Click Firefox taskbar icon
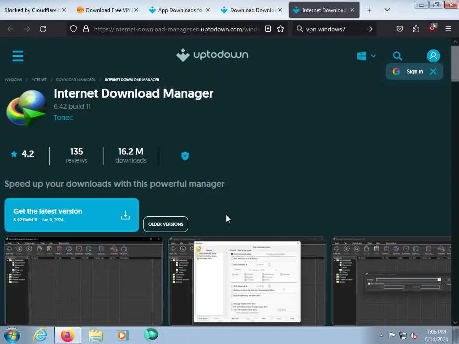The height and width of the screenshot is (344, 459). (x=68, y=335)
